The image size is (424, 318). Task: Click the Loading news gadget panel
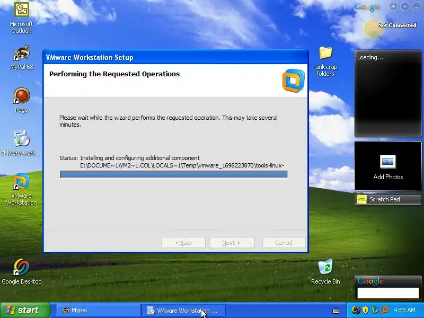(x=388, y=93)
